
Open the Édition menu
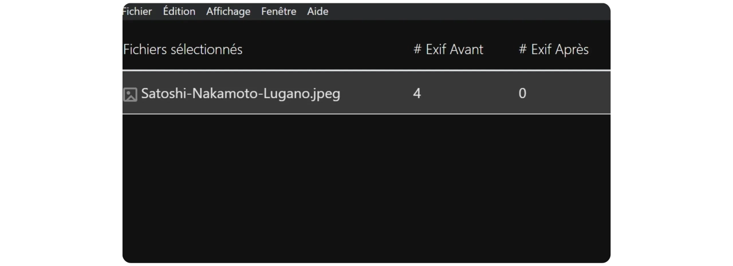179,11
